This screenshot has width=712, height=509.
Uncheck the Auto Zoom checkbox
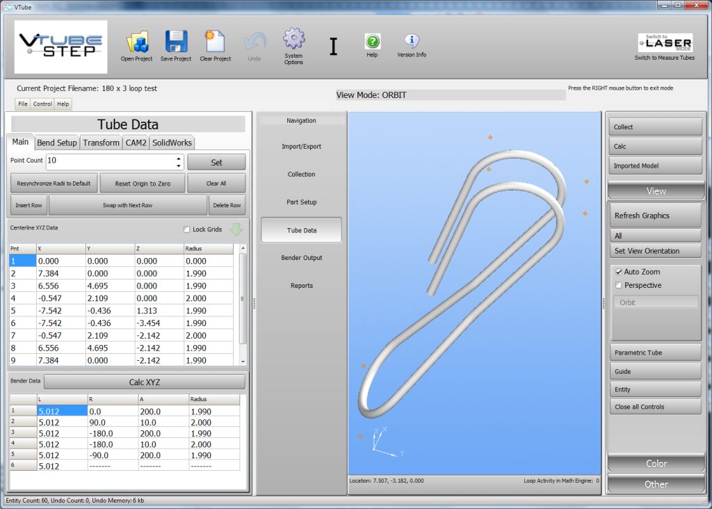click(x=619, y=272)
